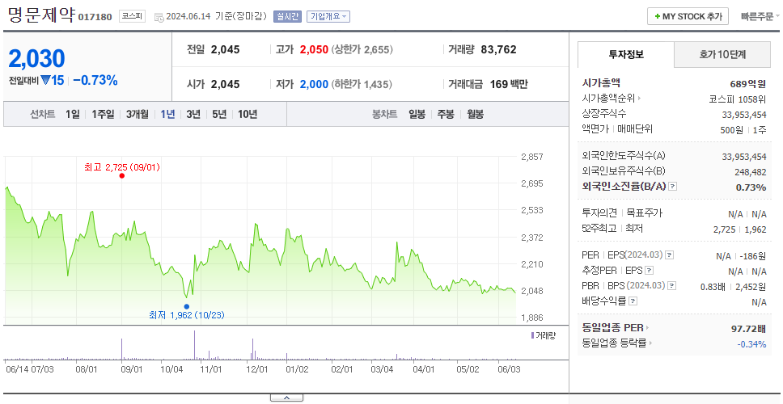Switch to the 호가10단계 tab
The height and width of the screenshot is (404, 783).
click(722, 55)
